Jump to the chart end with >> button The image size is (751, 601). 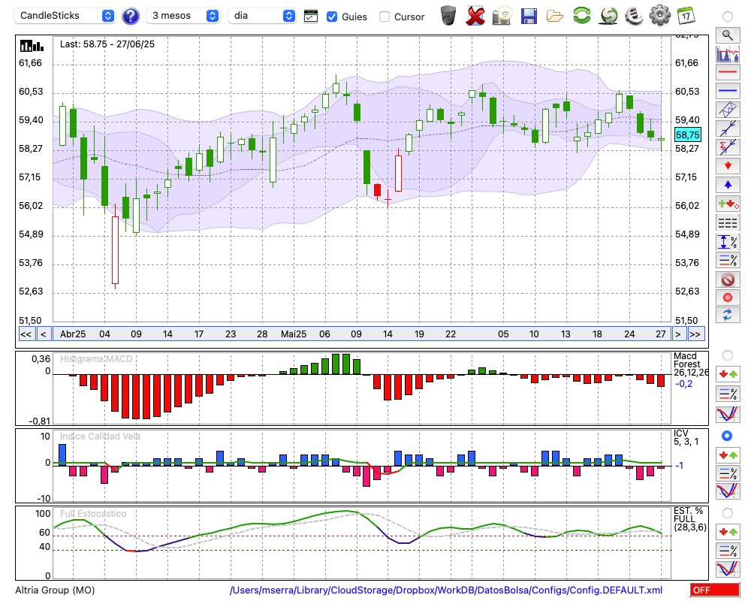click(x=695, y=334)
